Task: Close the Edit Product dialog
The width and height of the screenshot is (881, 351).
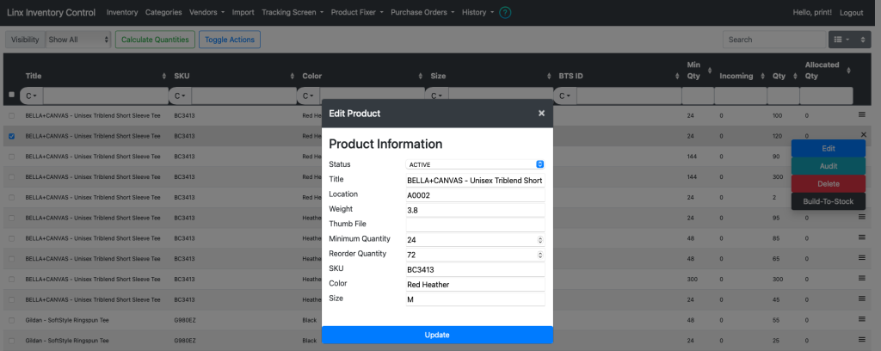Action: point(542,114)
